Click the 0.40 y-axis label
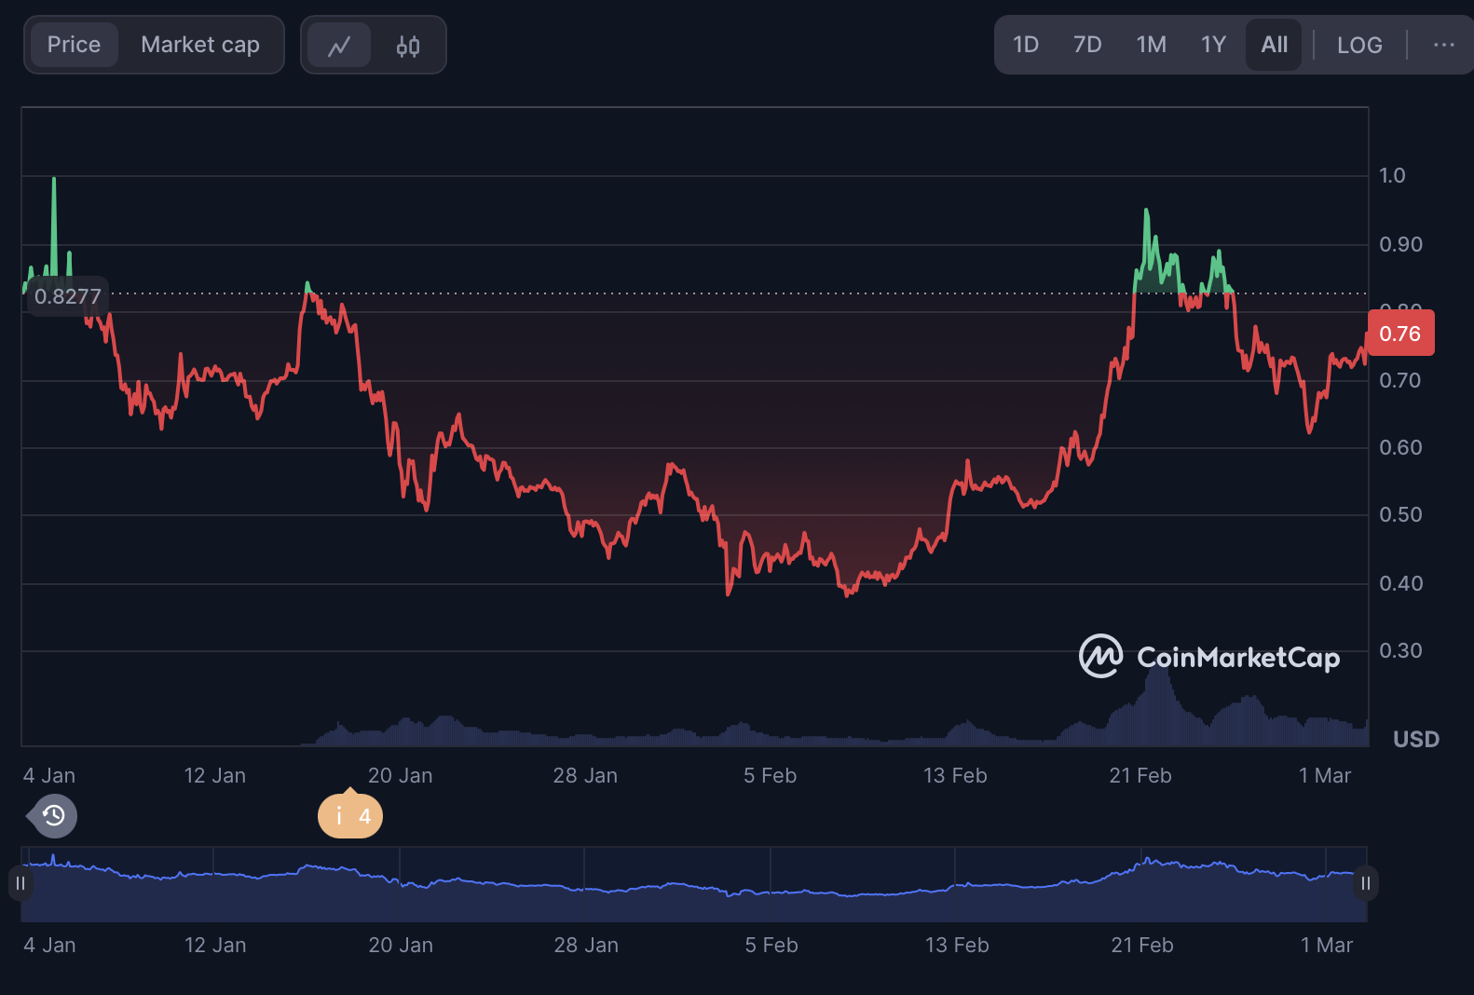 click(x=1400, y=583)
